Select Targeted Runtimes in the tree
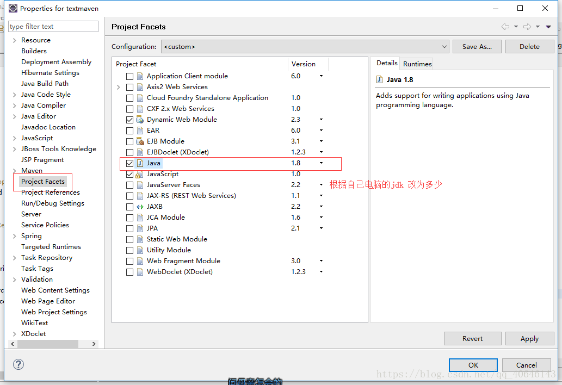Screen dimensions: 562x385 click(x=51, y=247)
